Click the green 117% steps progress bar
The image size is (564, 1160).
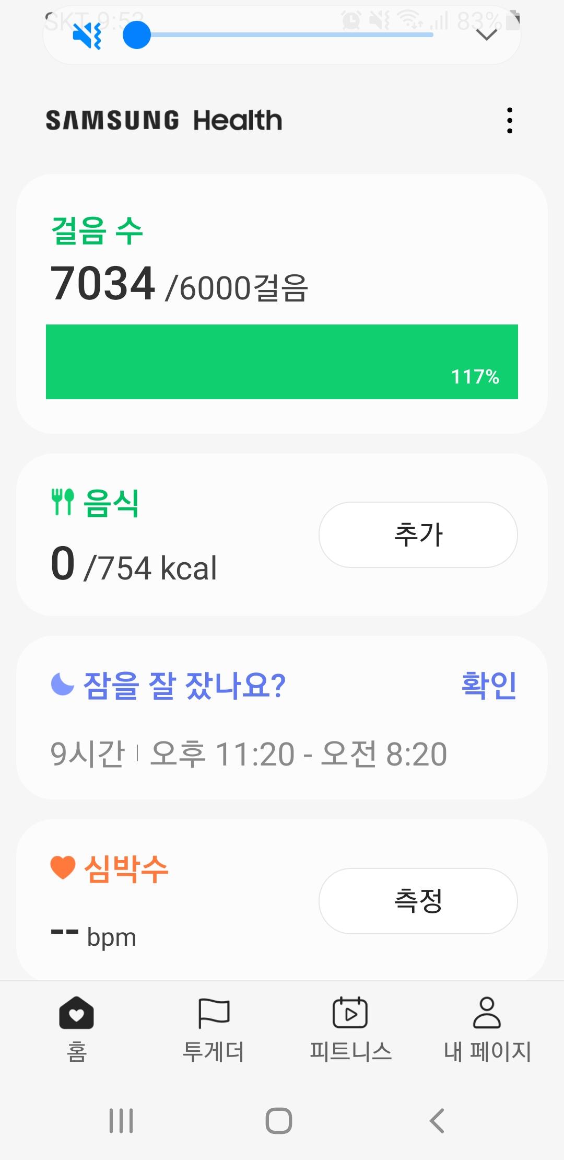click(x=282, y=362)
